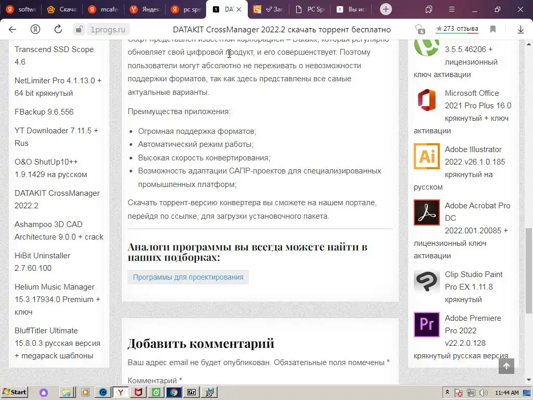
Task: Close the active DATAKIT tab
Action: tap(239, 9)
